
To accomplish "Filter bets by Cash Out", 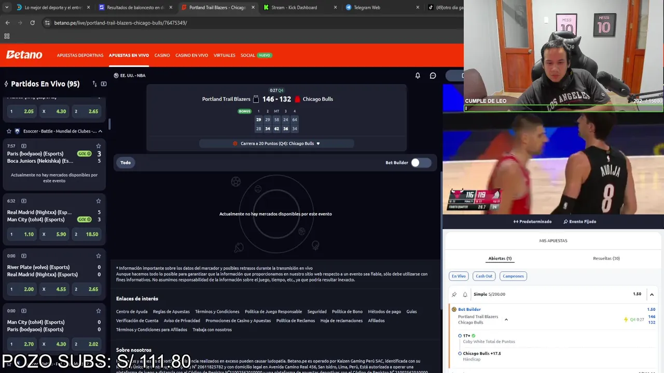I will [484, 276].
